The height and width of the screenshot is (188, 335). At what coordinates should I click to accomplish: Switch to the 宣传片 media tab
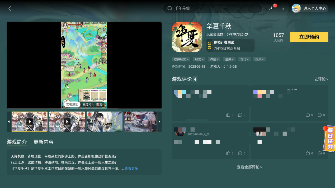tap(88, 104)
